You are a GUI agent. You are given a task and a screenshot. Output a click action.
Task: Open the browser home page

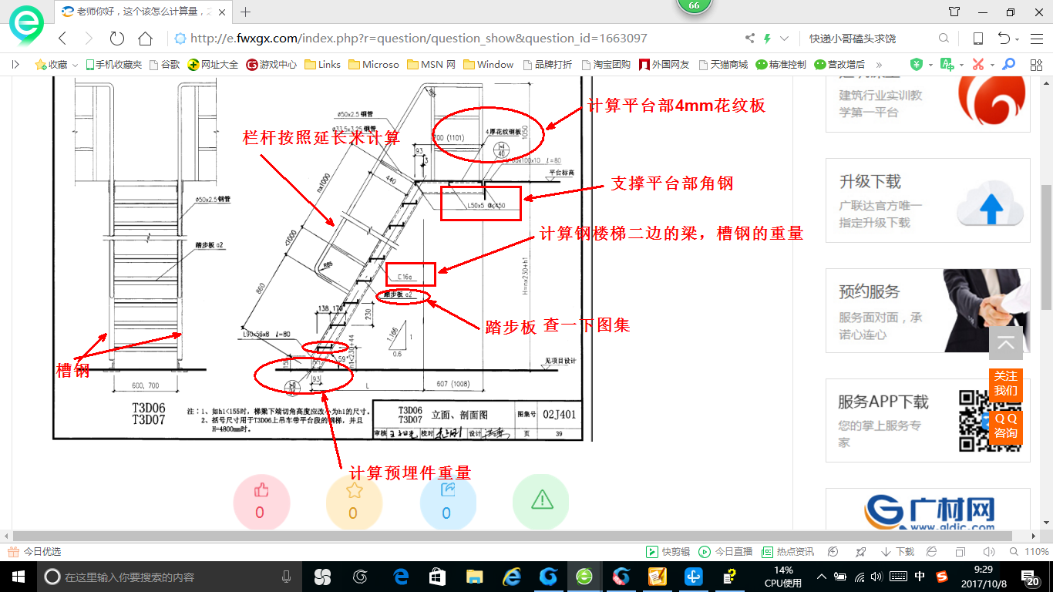(x=145, y=39)
